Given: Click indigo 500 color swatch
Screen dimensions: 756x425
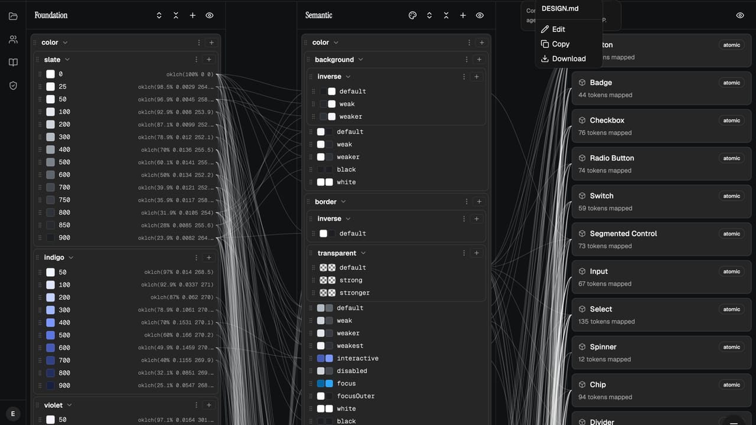Looking at the screenshot, I should click(x=50, y=335).
